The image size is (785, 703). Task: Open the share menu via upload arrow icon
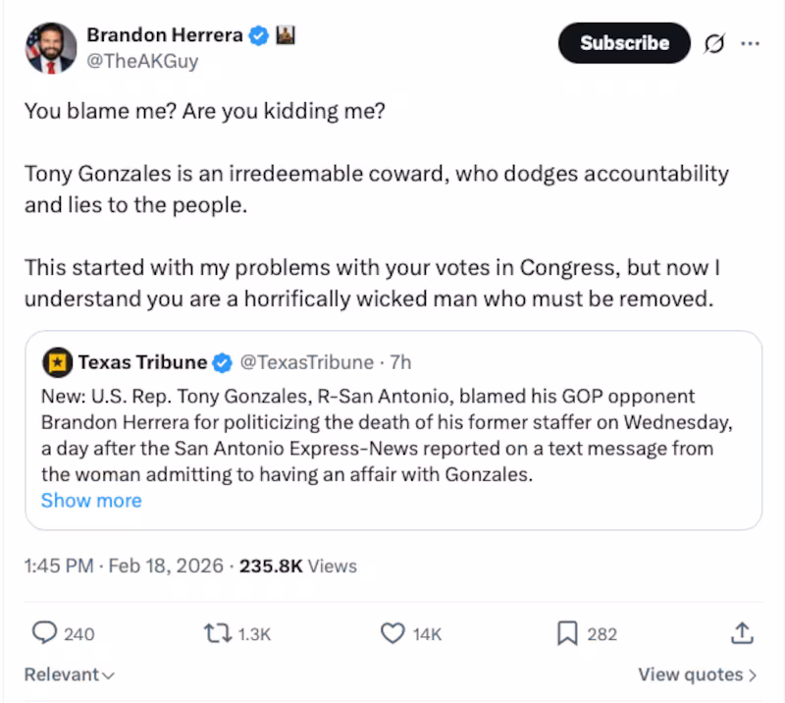point(744,633)
